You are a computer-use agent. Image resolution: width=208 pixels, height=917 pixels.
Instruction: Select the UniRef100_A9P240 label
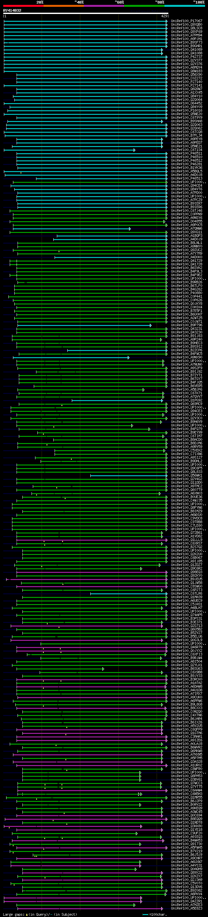[187, 339]
